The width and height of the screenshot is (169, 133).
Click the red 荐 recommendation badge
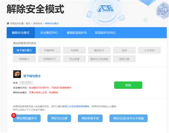point(14,115)
